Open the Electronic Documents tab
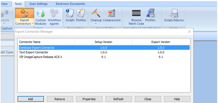This screenshot has width=218, height=103. [70, 4]
